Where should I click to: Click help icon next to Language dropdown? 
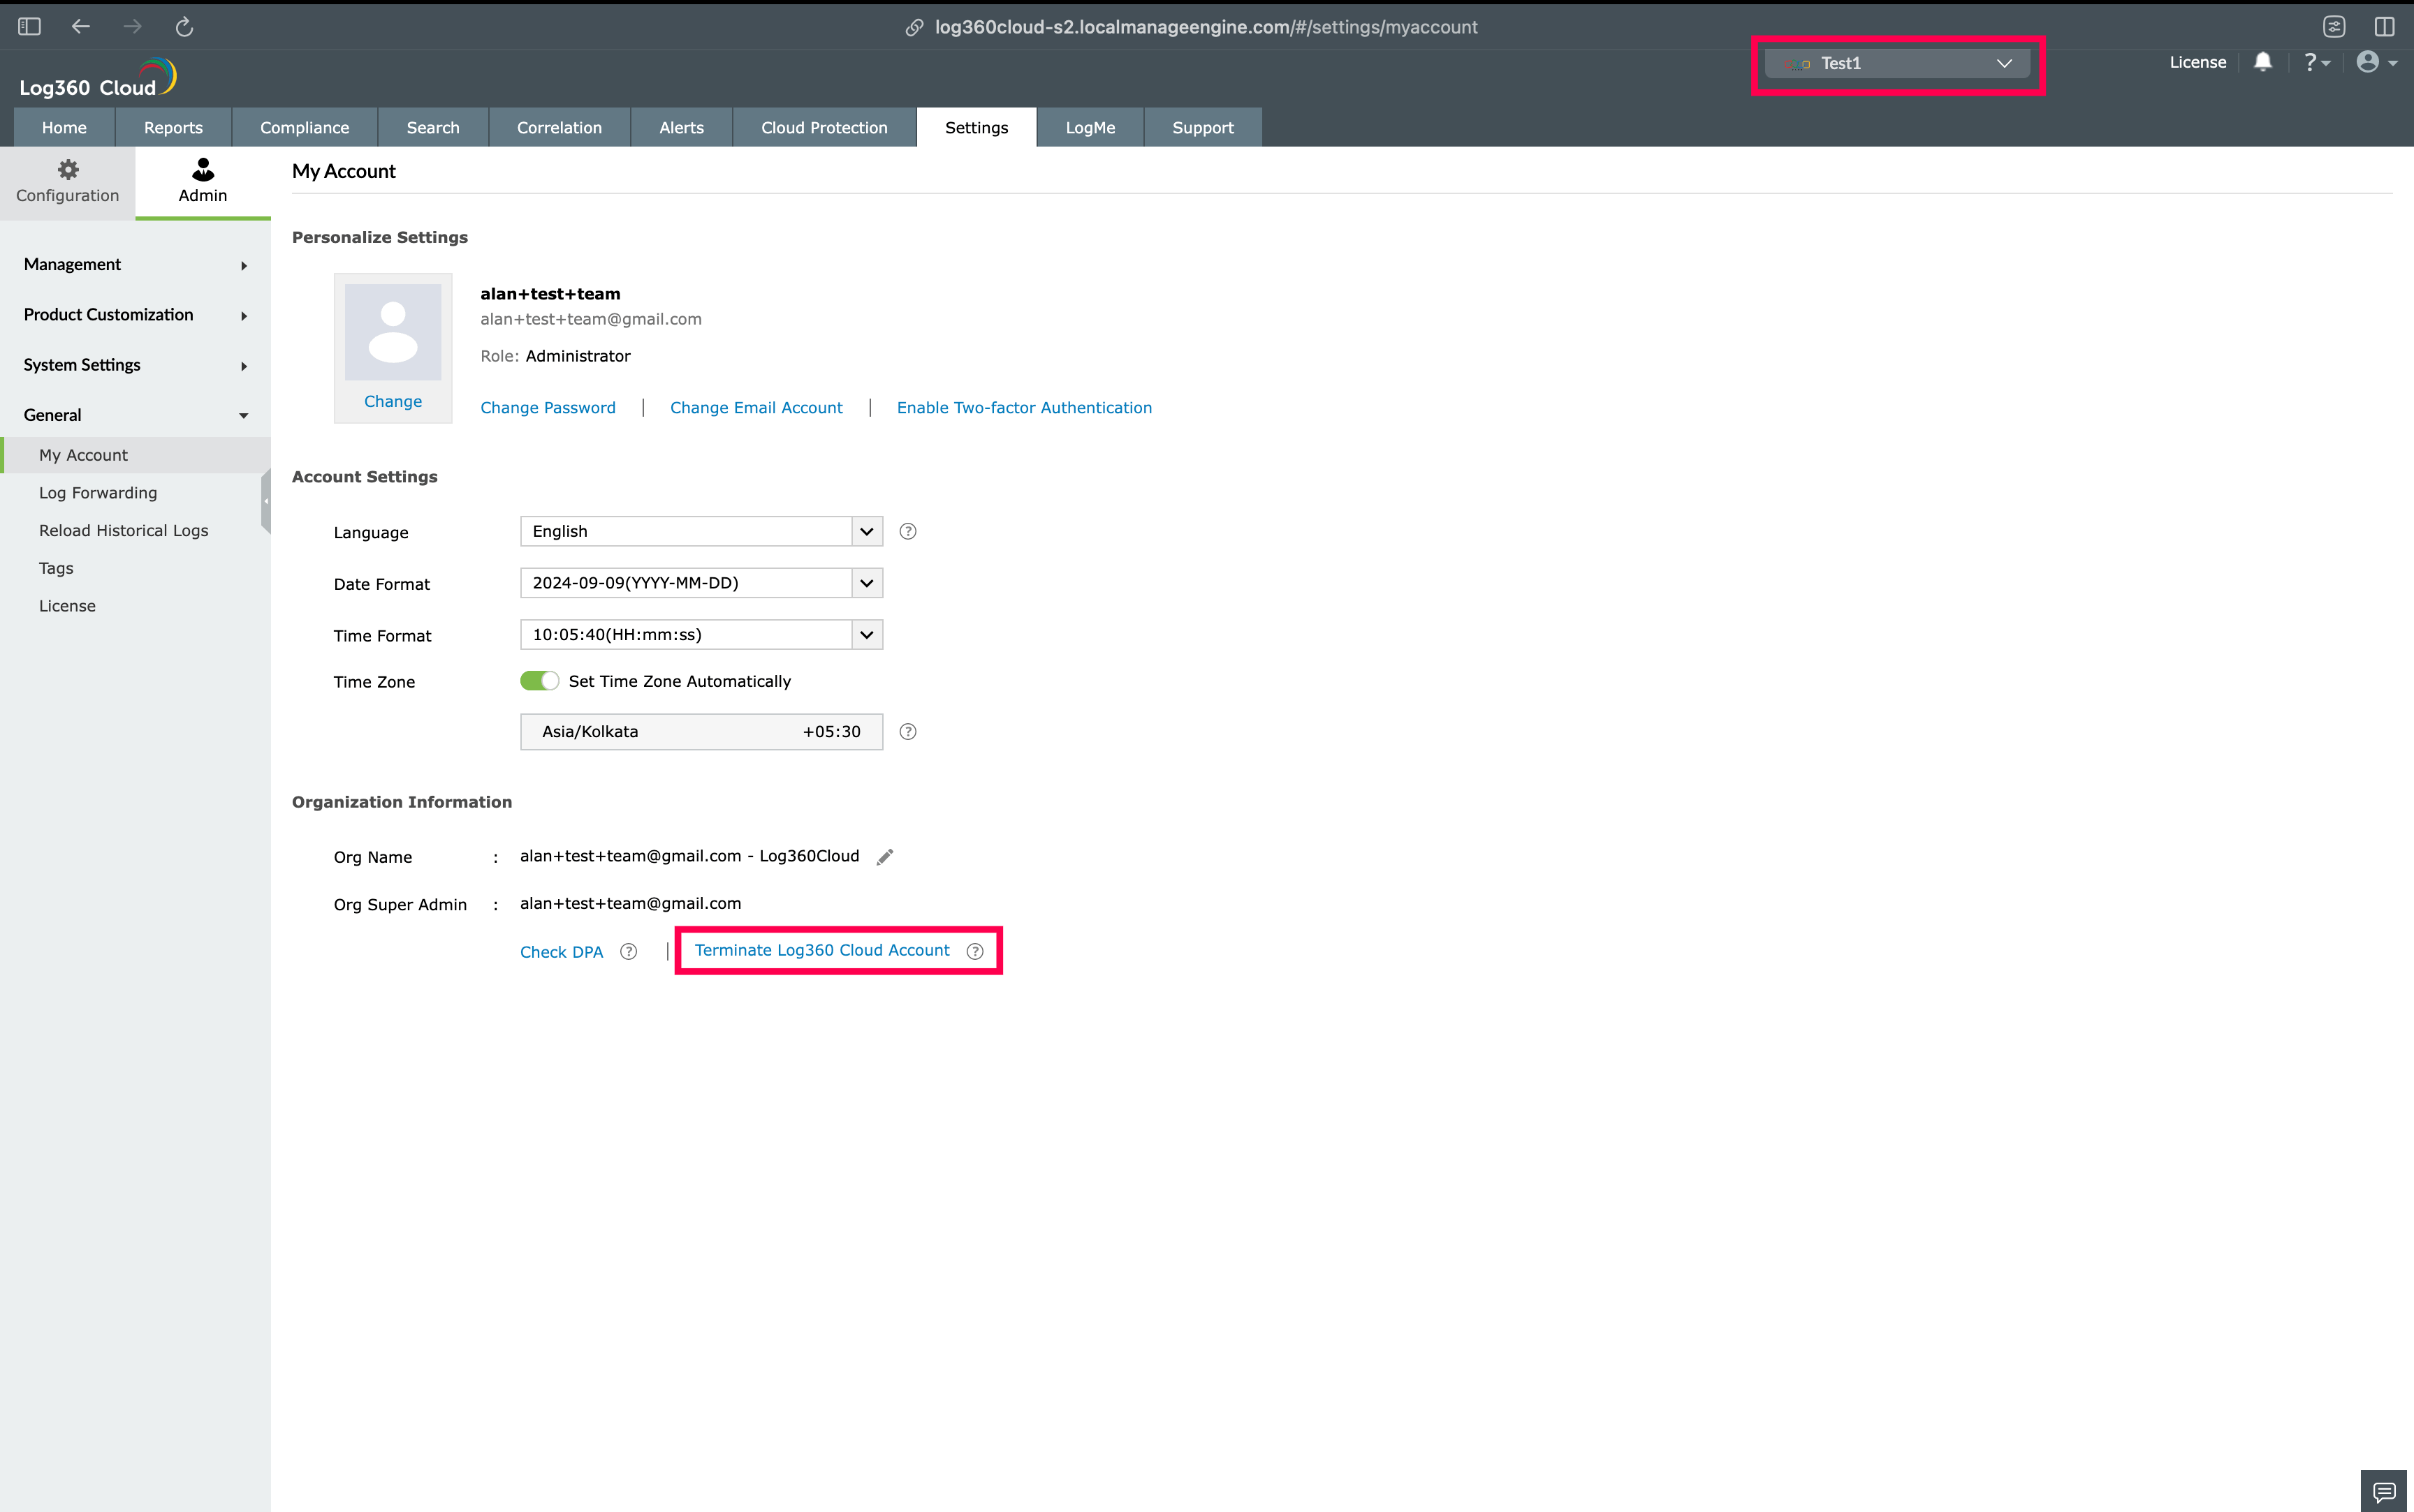tap(907, 531)
